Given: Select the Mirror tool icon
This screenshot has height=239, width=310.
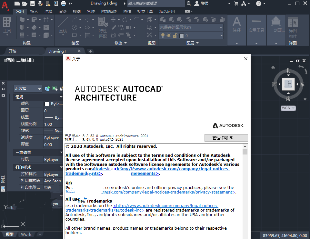Looking at the screenshot, I should click(x=129, y=27).
